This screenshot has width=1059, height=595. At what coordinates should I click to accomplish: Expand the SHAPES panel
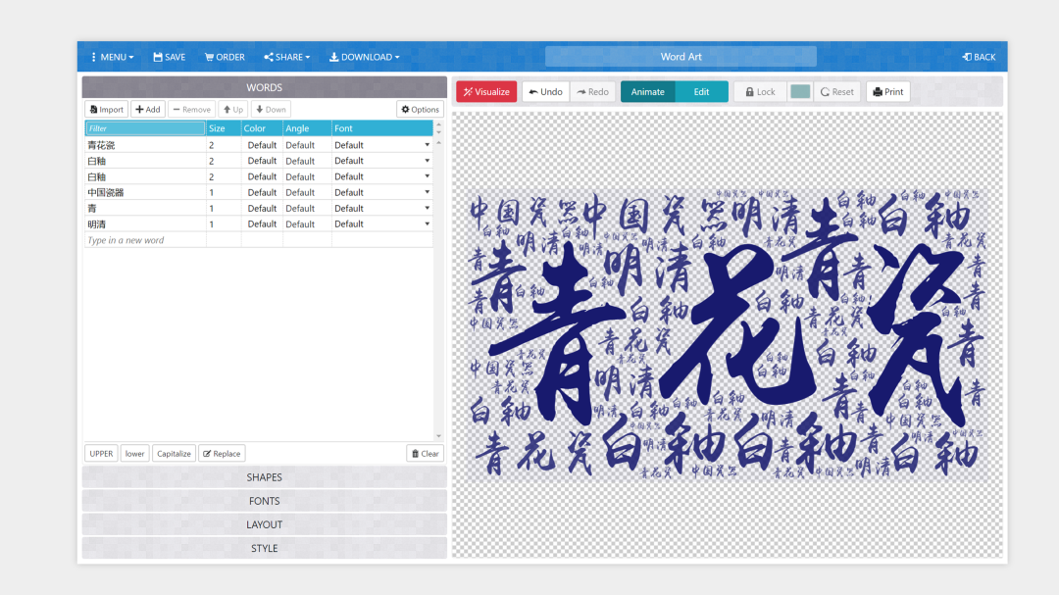pyautogui.click(x=264, y=477)
